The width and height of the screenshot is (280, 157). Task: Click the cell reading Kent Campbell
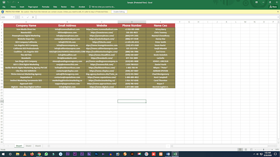[x=160, y=77]
